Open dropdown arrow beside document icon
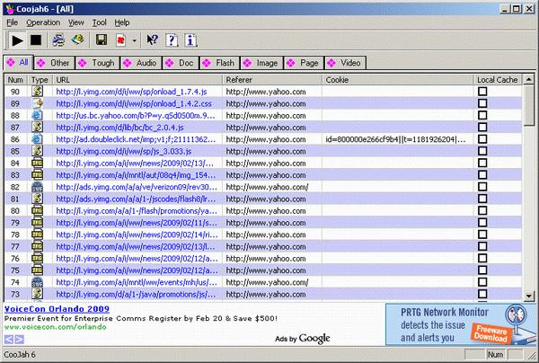 [134, 40]
